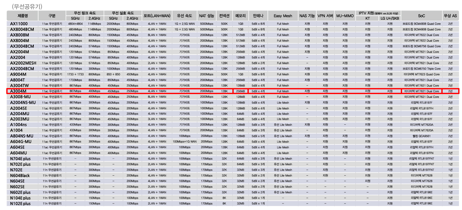This screenshot has height=210, width=462.
Task: Select the LG U+/SKB sub-header
Action: tap(390, 18)
